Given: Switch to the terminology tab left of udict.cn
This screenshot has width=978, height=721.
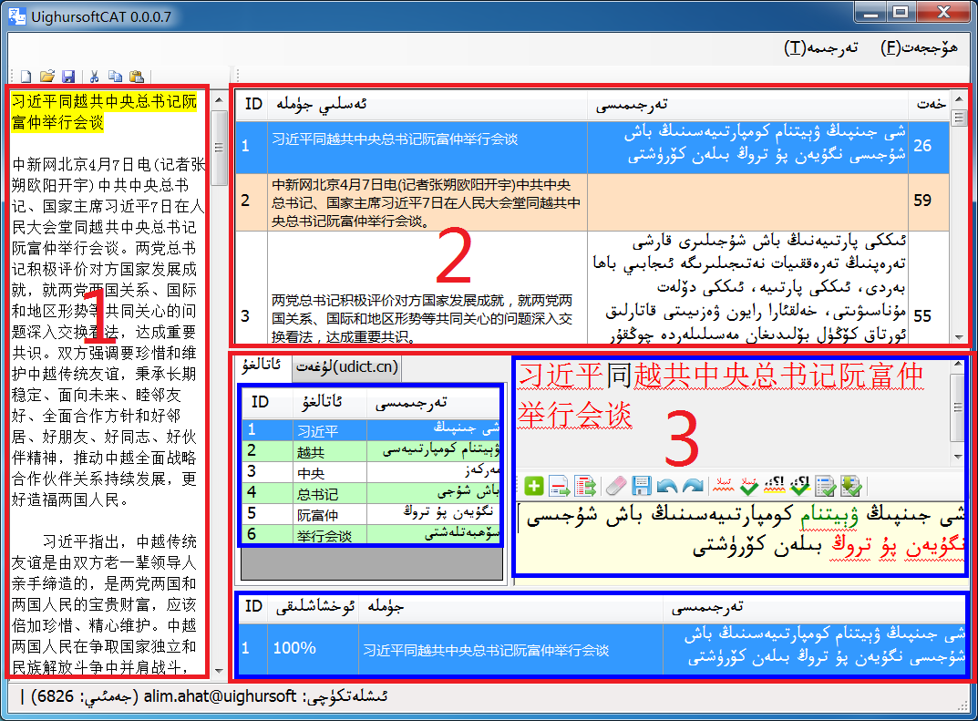Looking at the screenshot, I should click(x=262, y=366).
